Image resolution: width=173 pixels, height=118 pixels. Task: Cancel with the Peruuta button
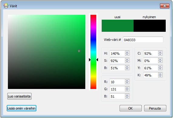tap(155, 108)
